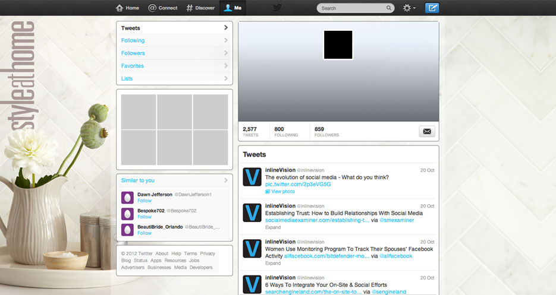
Task: Open the socialmediaexaminer.com link
Action: (x=317, y=220)
